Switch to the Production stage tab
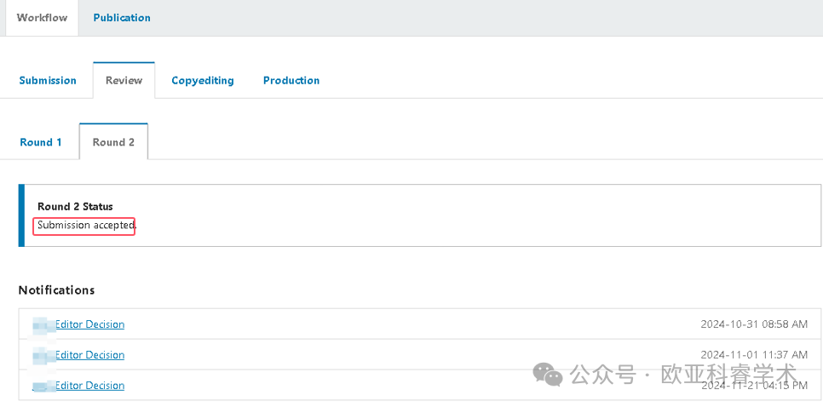The image size is (823, 407). (291, 81)
